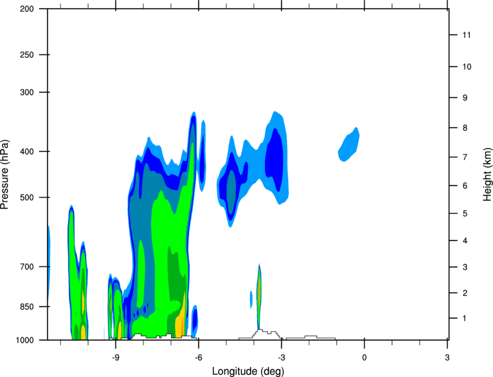This screenshot has height=377, width=493.
Task: Click the 400 hPa pressure tick label
Action: [x=27, y=151]
